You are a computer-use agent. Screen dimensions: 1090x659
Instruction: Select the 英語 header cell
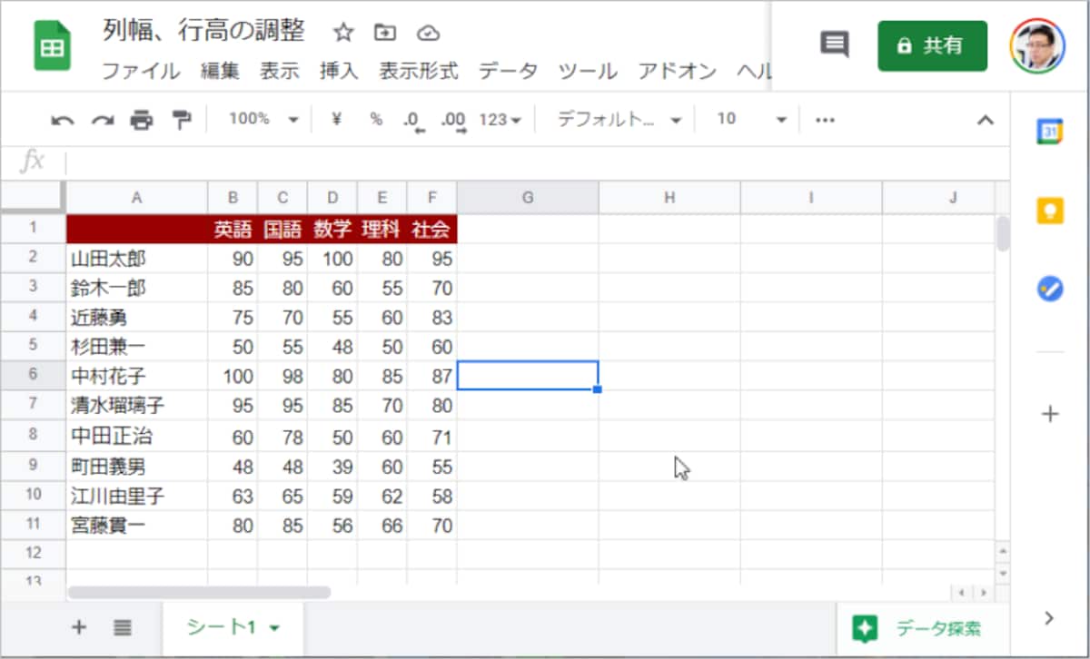(233, 230)
